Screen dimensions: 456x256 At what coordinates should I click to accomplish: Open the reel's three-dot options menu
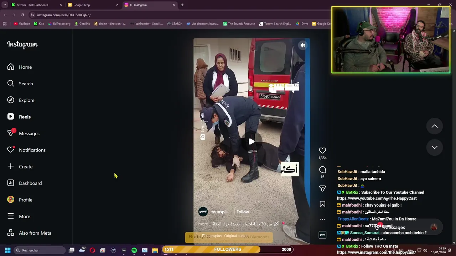[x=322, y=219]
